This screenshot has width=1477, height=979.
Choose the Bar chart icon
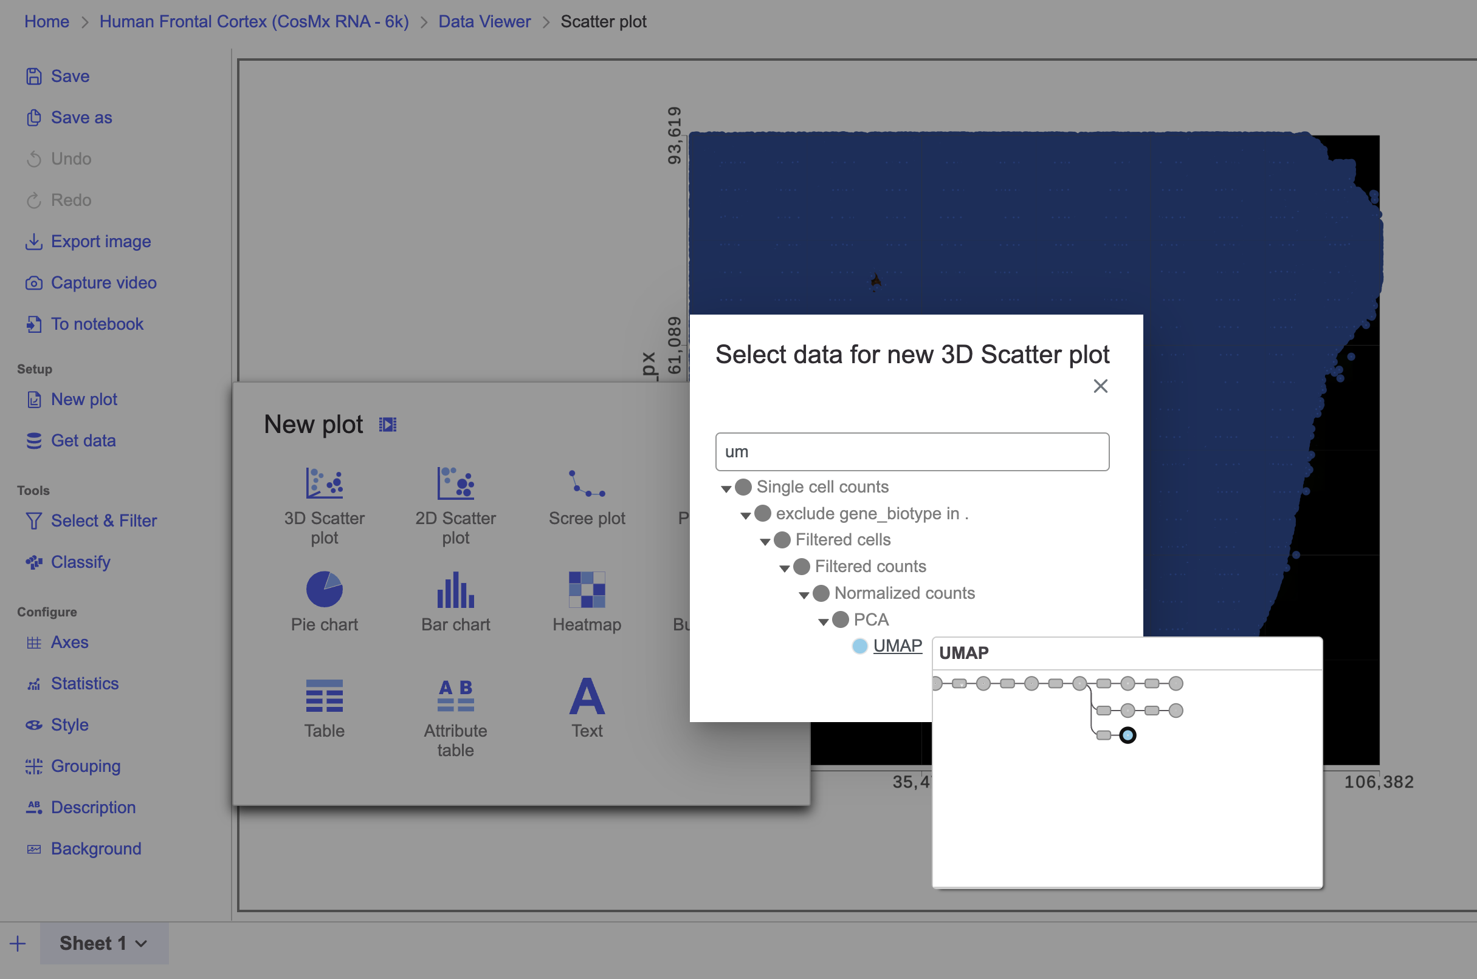click(x=455, y=589)
